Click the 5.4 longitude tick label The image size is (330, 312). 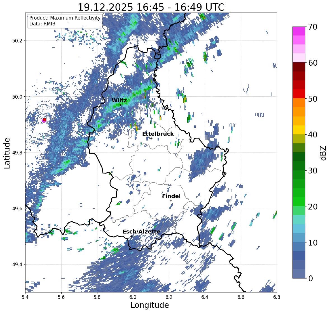click(25, 297)
